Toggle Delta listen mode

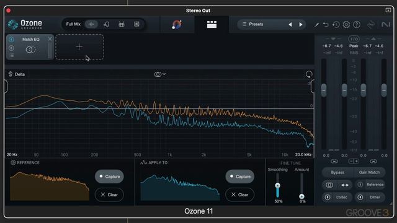point(17,74)
